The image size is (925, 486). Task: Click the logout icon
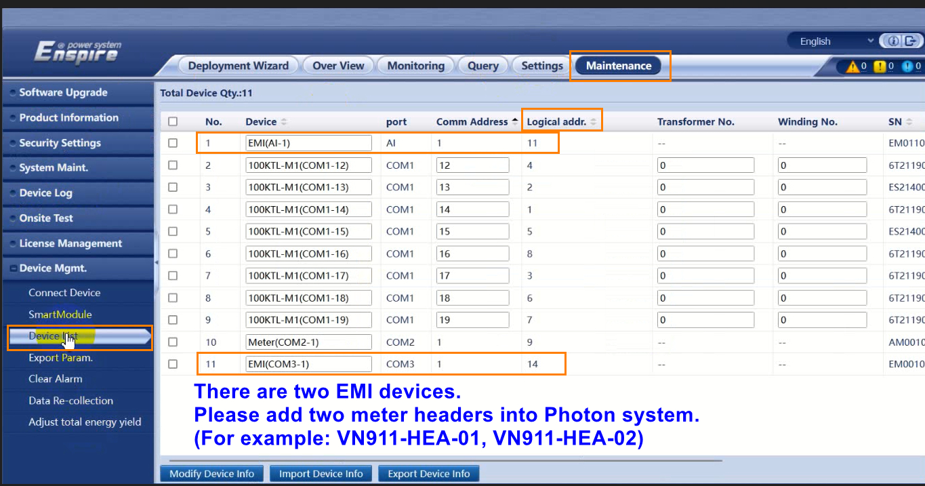point(911,41)
